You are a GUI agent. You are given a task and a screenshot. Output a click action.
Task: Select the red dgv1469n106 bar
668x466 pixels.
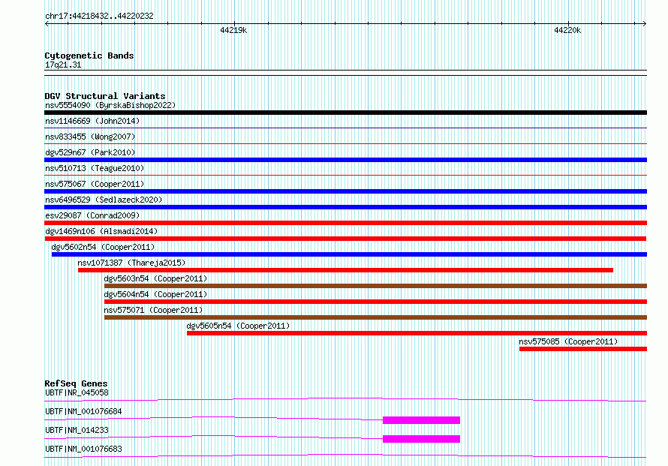345,239
